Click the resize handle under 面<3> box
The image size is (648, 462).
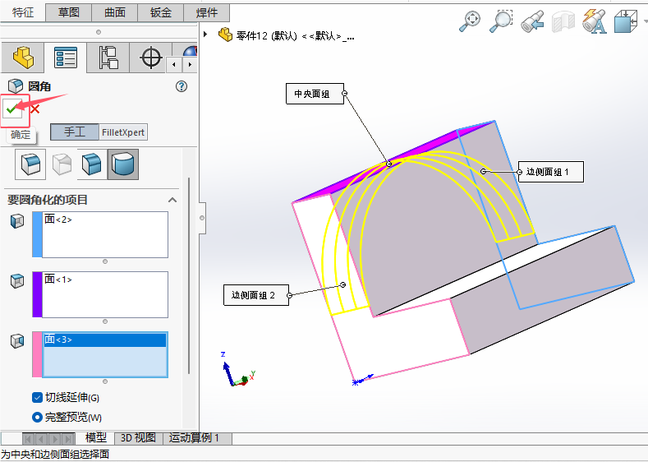(105, 381)
